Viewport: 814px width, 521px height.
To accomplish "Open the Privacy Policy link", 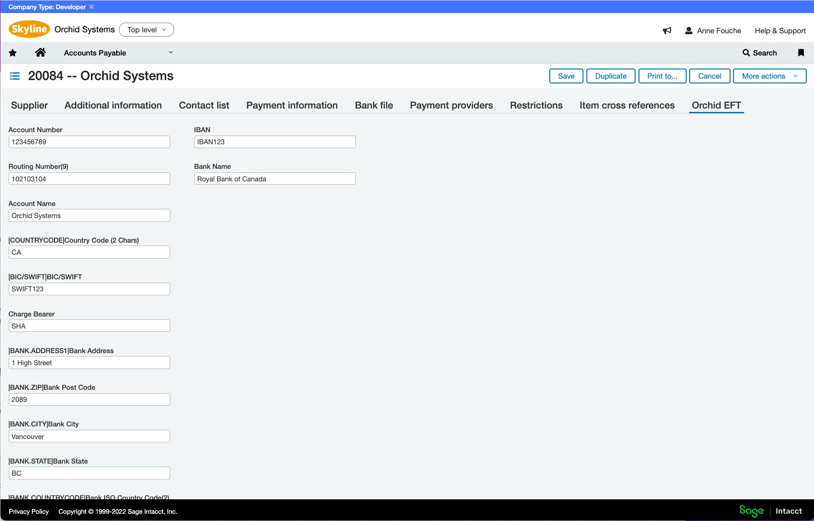I will coord(29,511).
